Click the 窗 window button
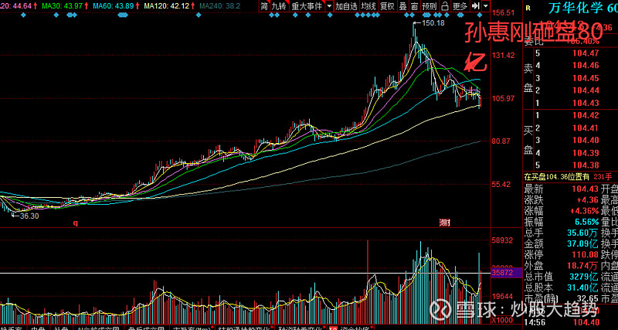This screenshot has width=618, height=330. [x=414, y=6]
